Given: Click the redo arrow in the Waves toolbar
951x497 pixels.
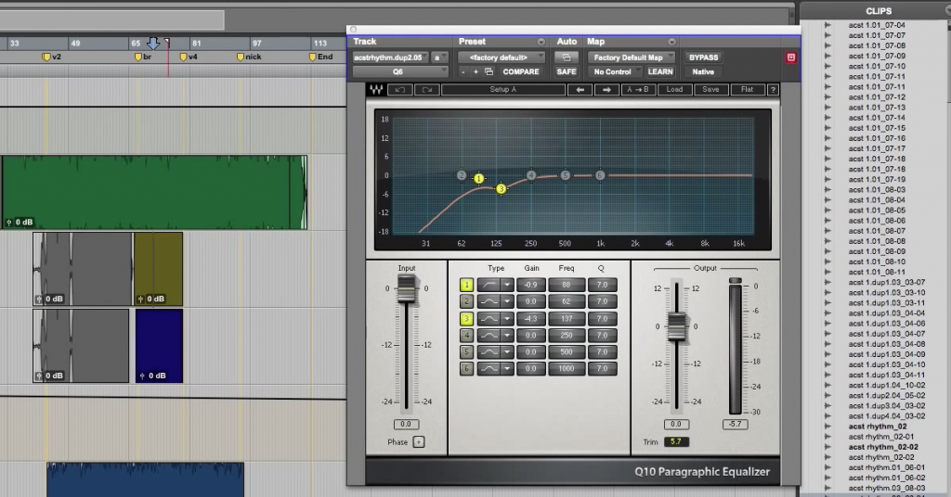Looking at the screenshot, I should click(x=427, y=90).
